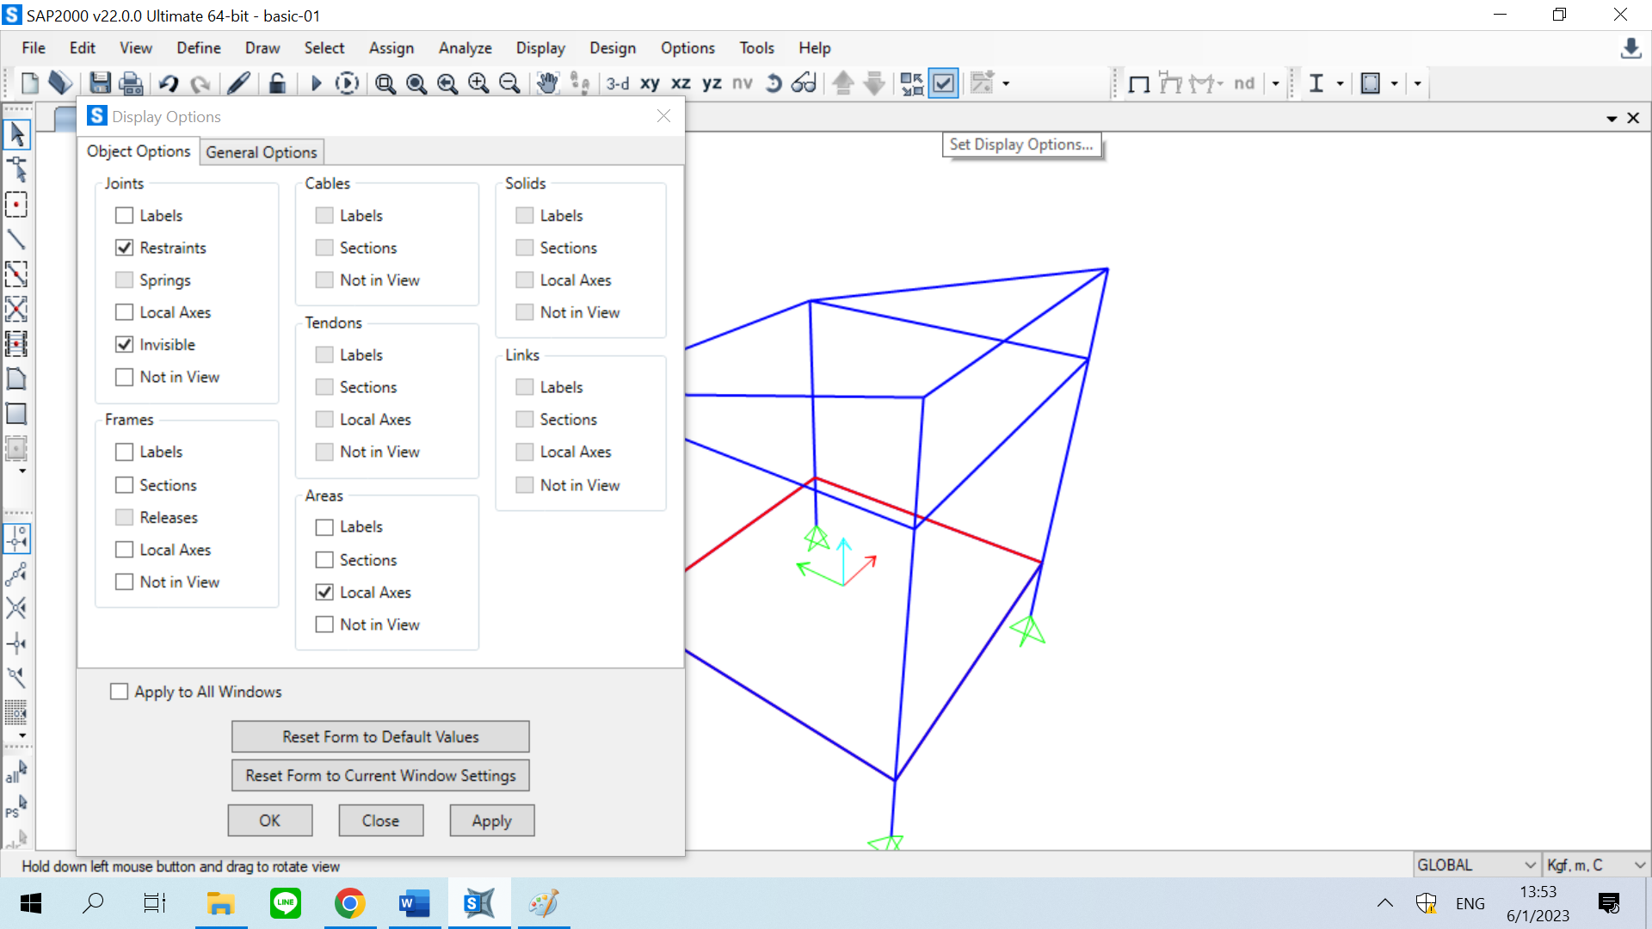Image resolution: width=1652 pixels, height=929 pixels.
Task: Expand the GLOBAL coordinate system dropdown
Action: (1530, 864)
